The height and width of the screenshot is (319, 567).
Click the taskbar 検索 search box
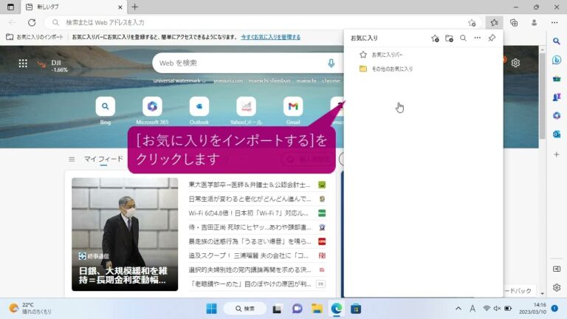[x=245, y=309]
